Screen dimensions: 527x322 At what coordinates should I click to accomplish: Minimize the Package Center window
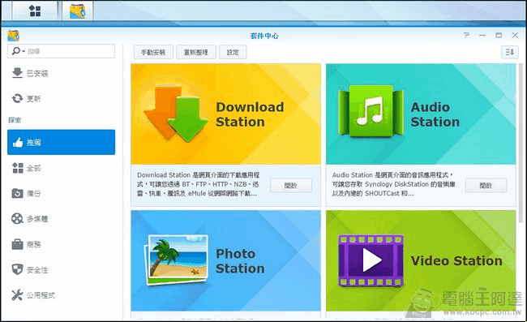pos(482,36)
